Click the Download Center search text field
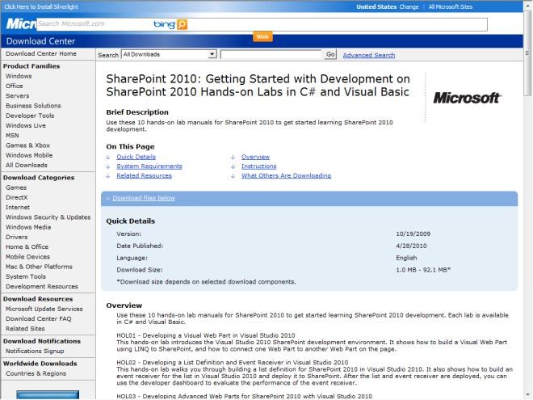The image size is (533, 400). 271,54
